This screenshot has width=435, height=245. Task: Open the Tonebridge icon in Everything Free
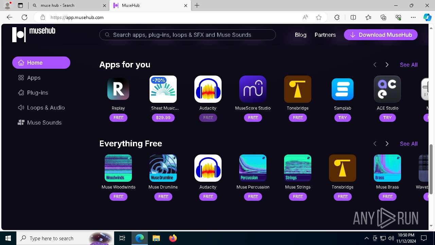(343, 168)
